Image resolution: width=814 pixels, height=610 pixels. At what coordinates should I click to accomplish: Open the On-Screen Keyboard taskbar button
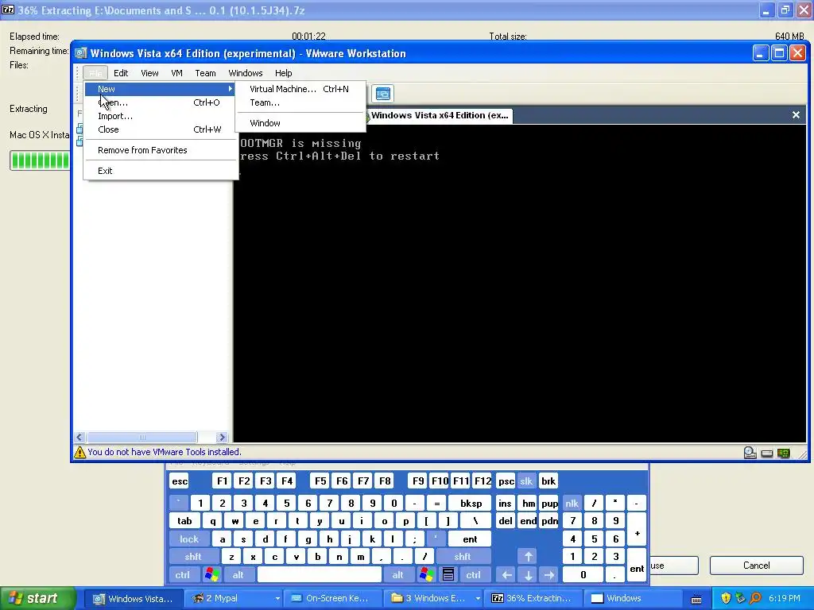(x=335, y=599)
